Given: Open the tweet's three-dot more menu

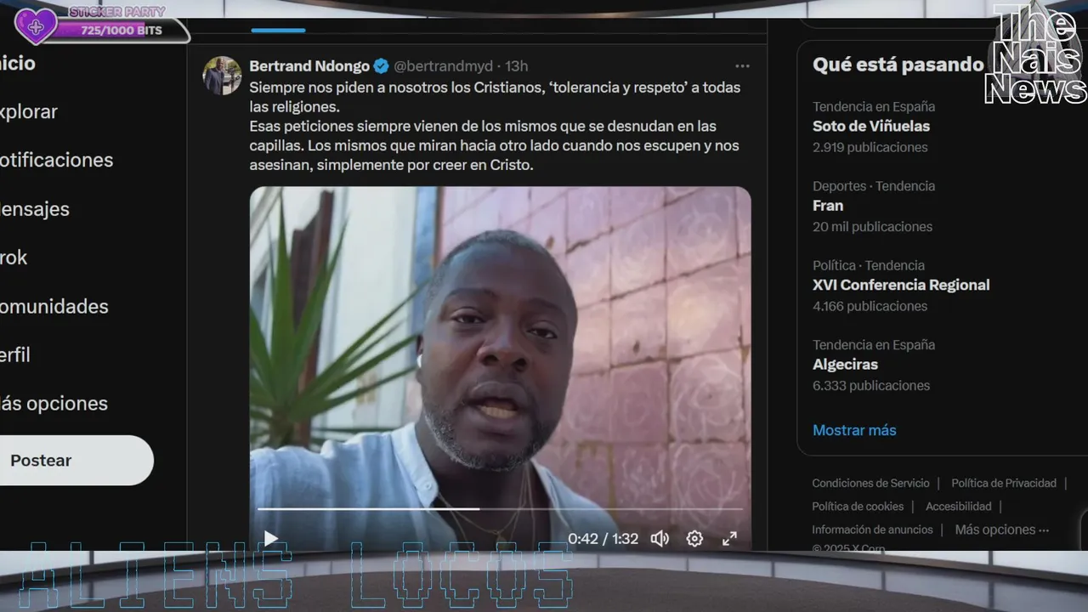Looking at the screenshot, I should click(x=742, y=66).
